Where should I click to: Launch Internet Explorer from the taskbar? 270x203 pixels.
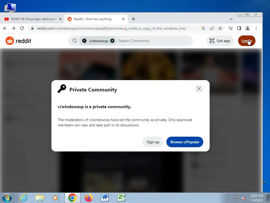[x=23, y=198]
